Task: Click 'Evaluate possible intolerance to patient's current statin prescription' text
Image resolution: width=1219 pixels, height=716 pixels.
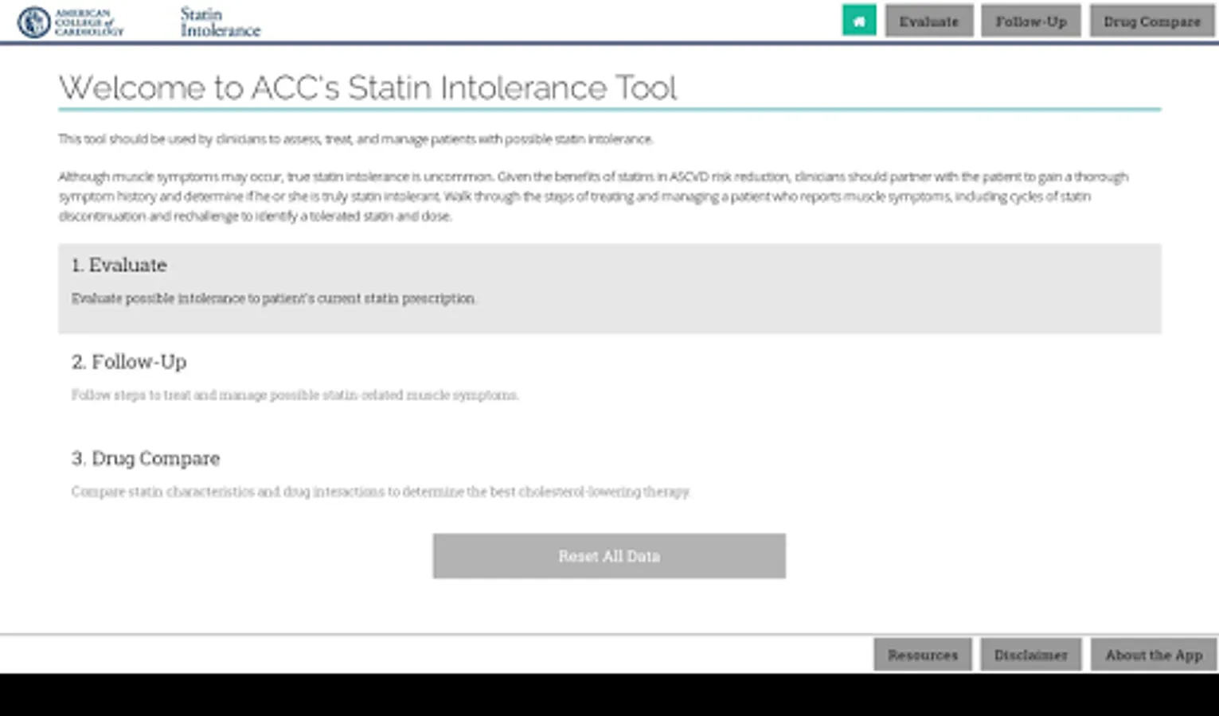Action: [x=274, y=298]
